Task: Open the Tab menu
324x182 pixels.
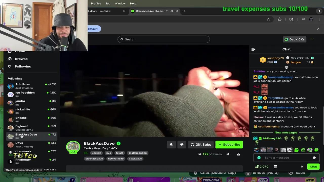Action: (108, 3)
